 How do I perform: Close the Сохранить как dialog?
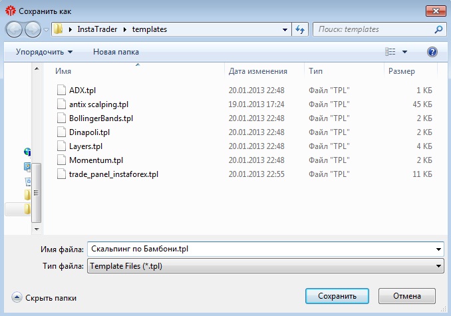tap(436, 11)
